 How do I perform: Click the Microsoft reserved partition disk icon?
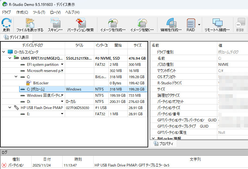23,71
